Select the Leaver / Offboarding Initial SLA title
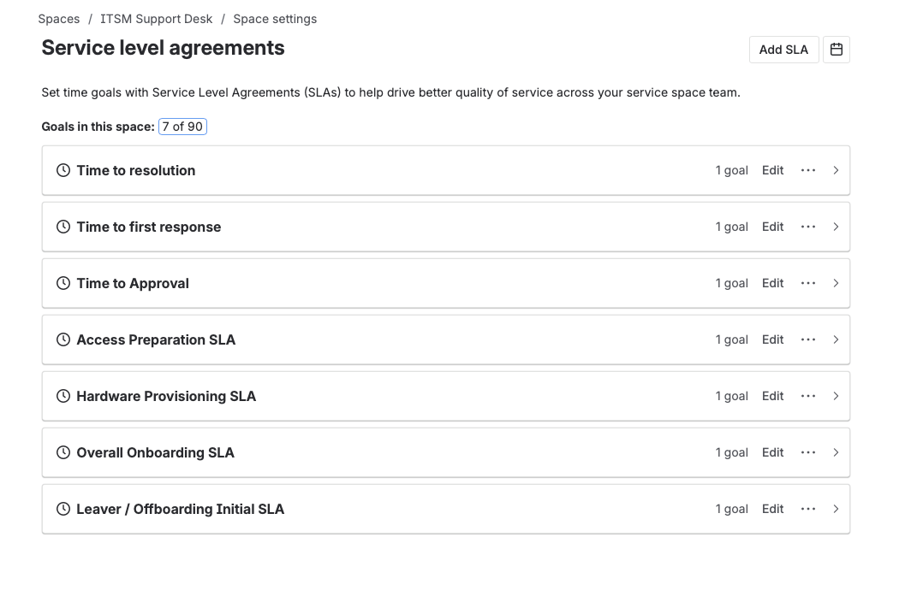 [180, 509]
